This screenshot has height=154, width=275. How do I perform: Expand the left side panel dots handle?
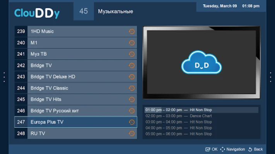4,77
